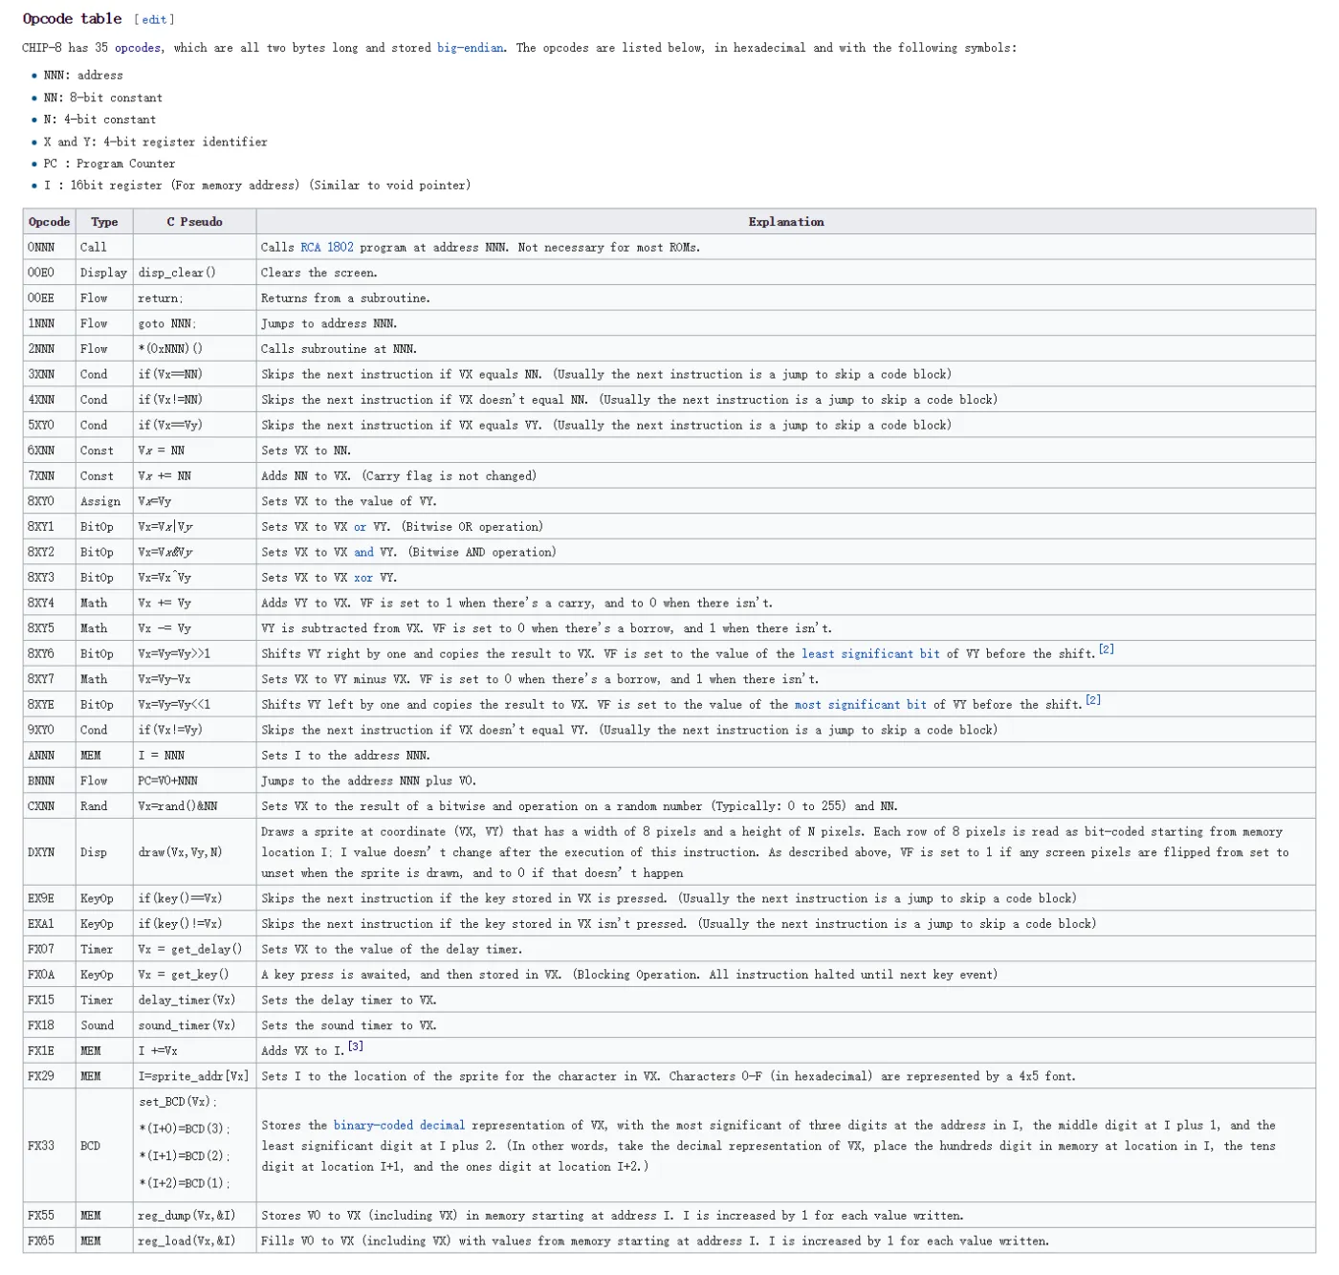Image resolution: width=1339 pixels, height=1275 pixels.
Task: Select the DXYN opcode cell
Action: [50, 852]
